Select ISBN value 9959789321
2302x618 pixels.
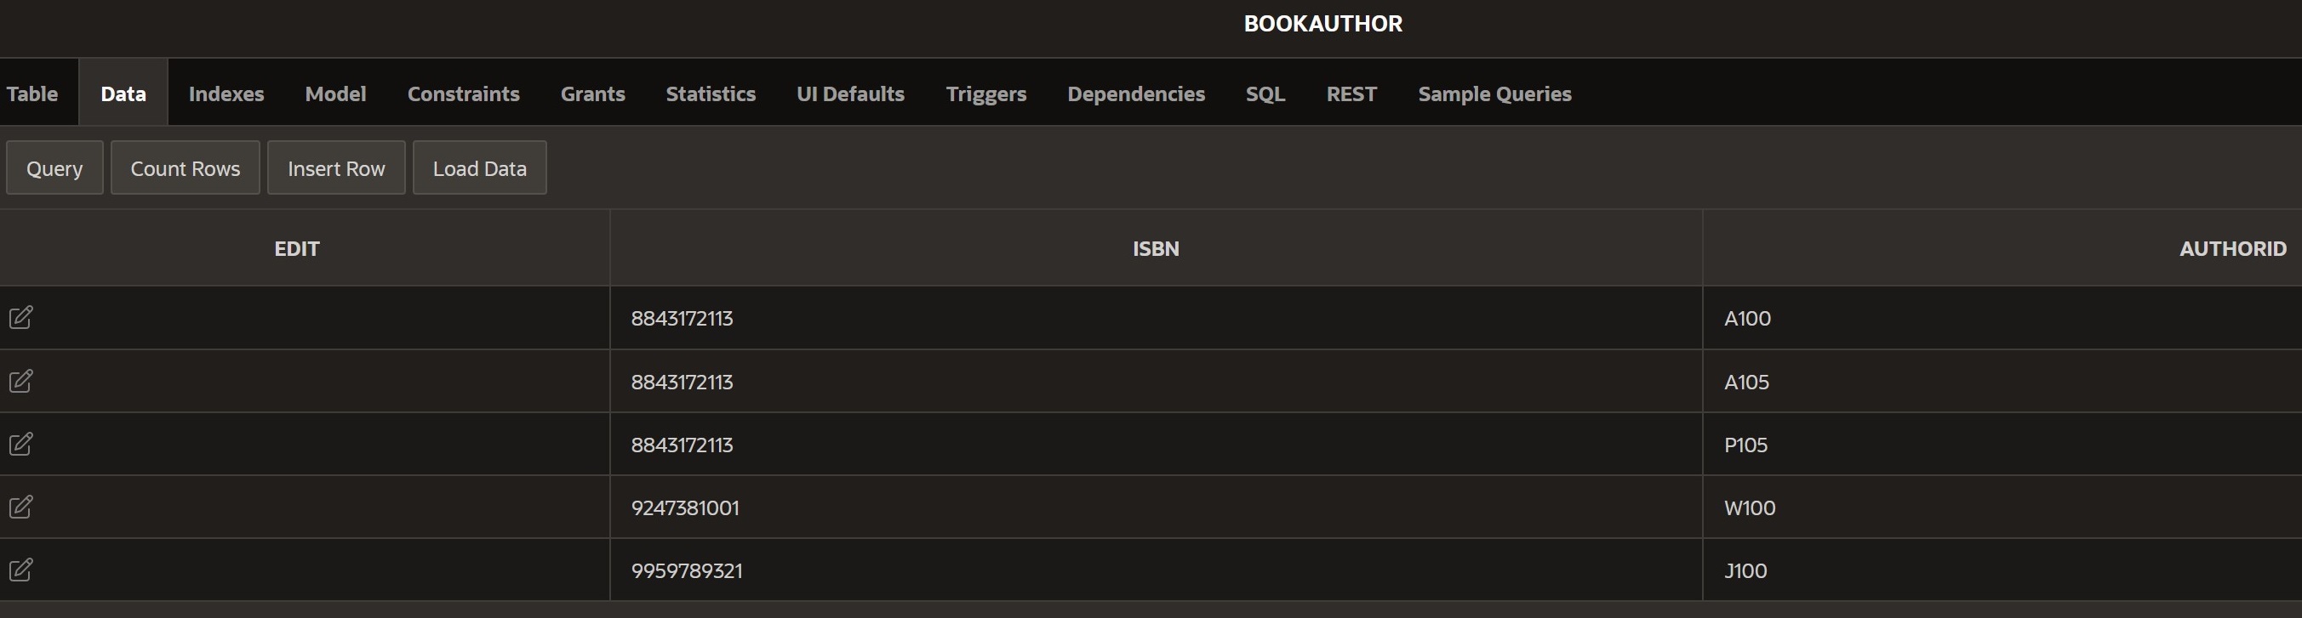686,570
